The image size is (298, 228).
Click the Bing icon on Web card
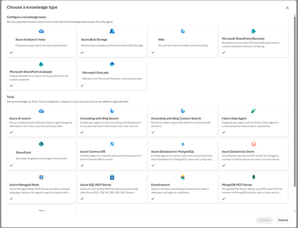183,31
